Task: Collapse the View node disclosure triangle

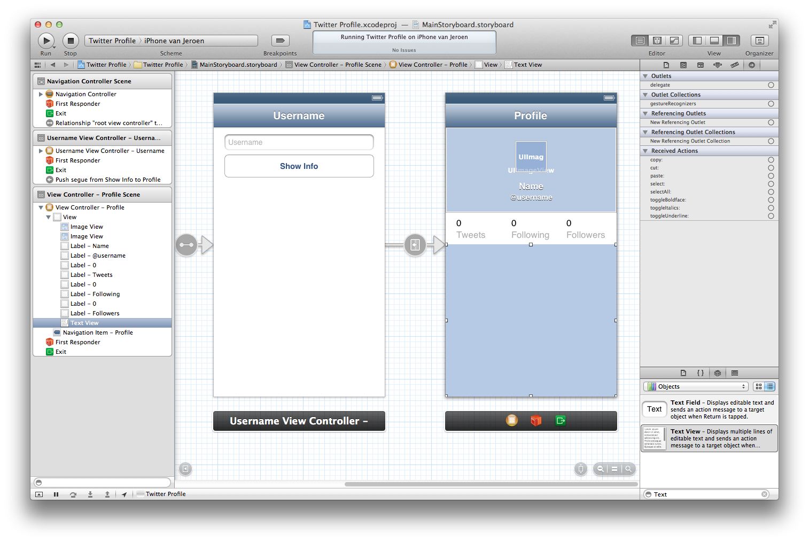Action: pos(48,217)
